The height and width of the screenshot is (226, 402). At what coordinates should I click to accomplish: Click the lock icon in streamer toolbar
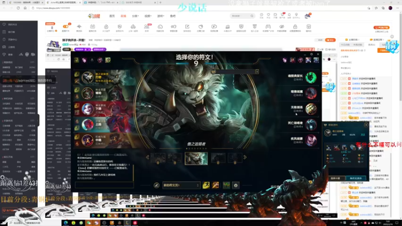tap(295, 27)
